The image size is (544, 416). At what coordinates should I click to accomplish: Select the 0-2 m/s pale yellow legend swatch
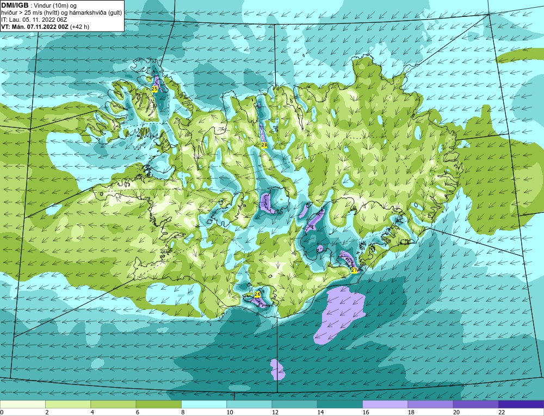pos(23,404)
